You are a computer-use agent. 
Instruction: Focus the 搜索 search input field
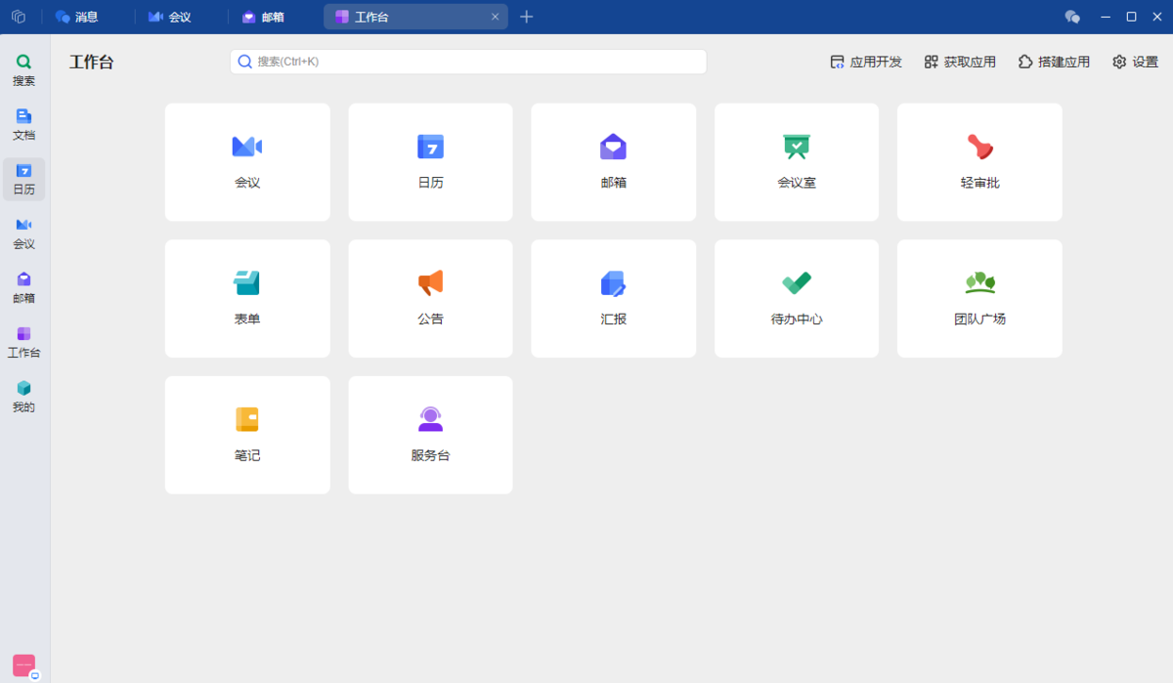[469, 62]
